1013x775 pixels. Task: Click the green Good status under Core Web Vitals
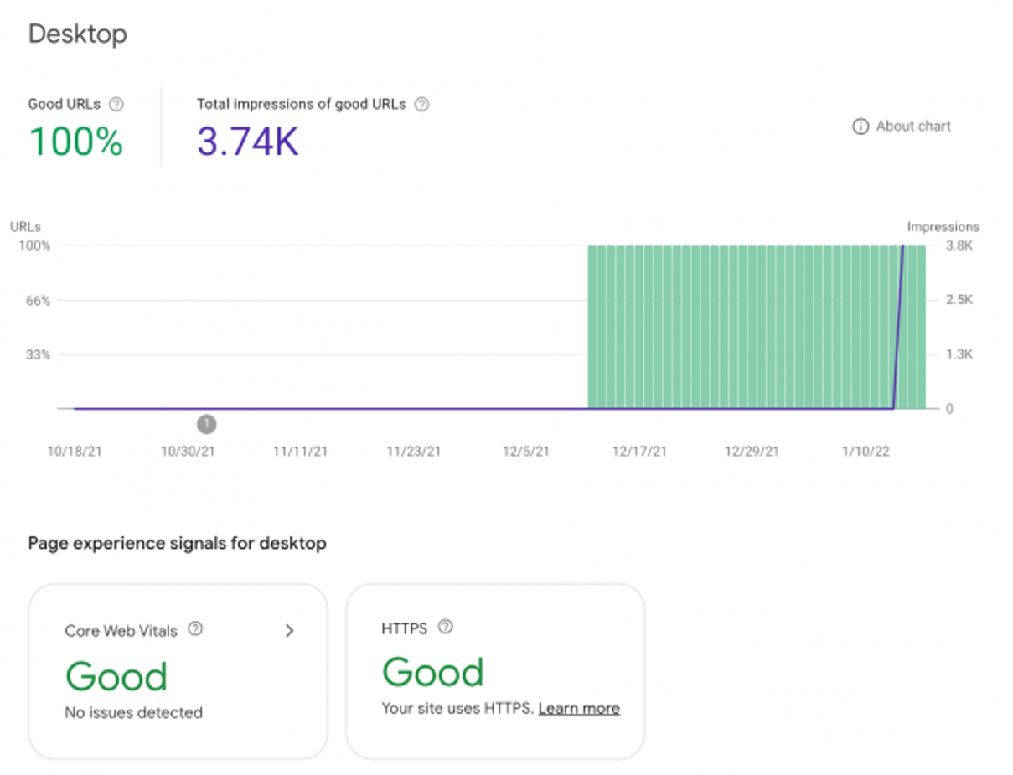(x=116, y=676)
